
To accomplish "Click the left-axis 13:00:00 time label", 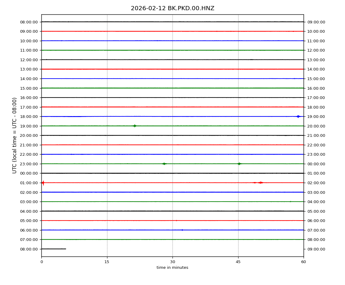I will [29, 69].
